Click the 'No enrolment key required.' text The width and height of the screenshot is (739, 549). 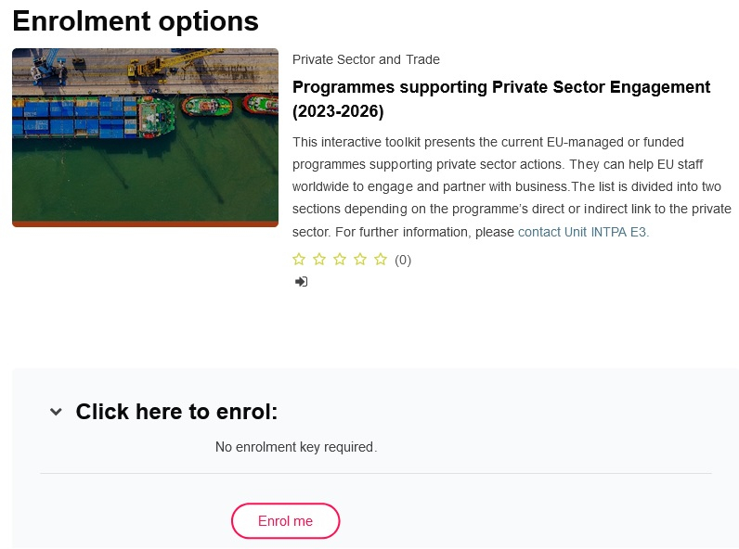[296, 447]
